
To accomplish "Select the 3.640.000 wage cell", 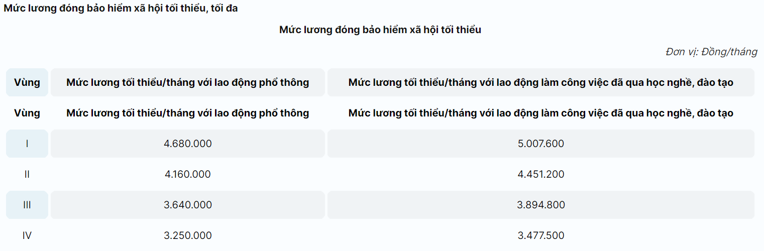I will [187, 205].
